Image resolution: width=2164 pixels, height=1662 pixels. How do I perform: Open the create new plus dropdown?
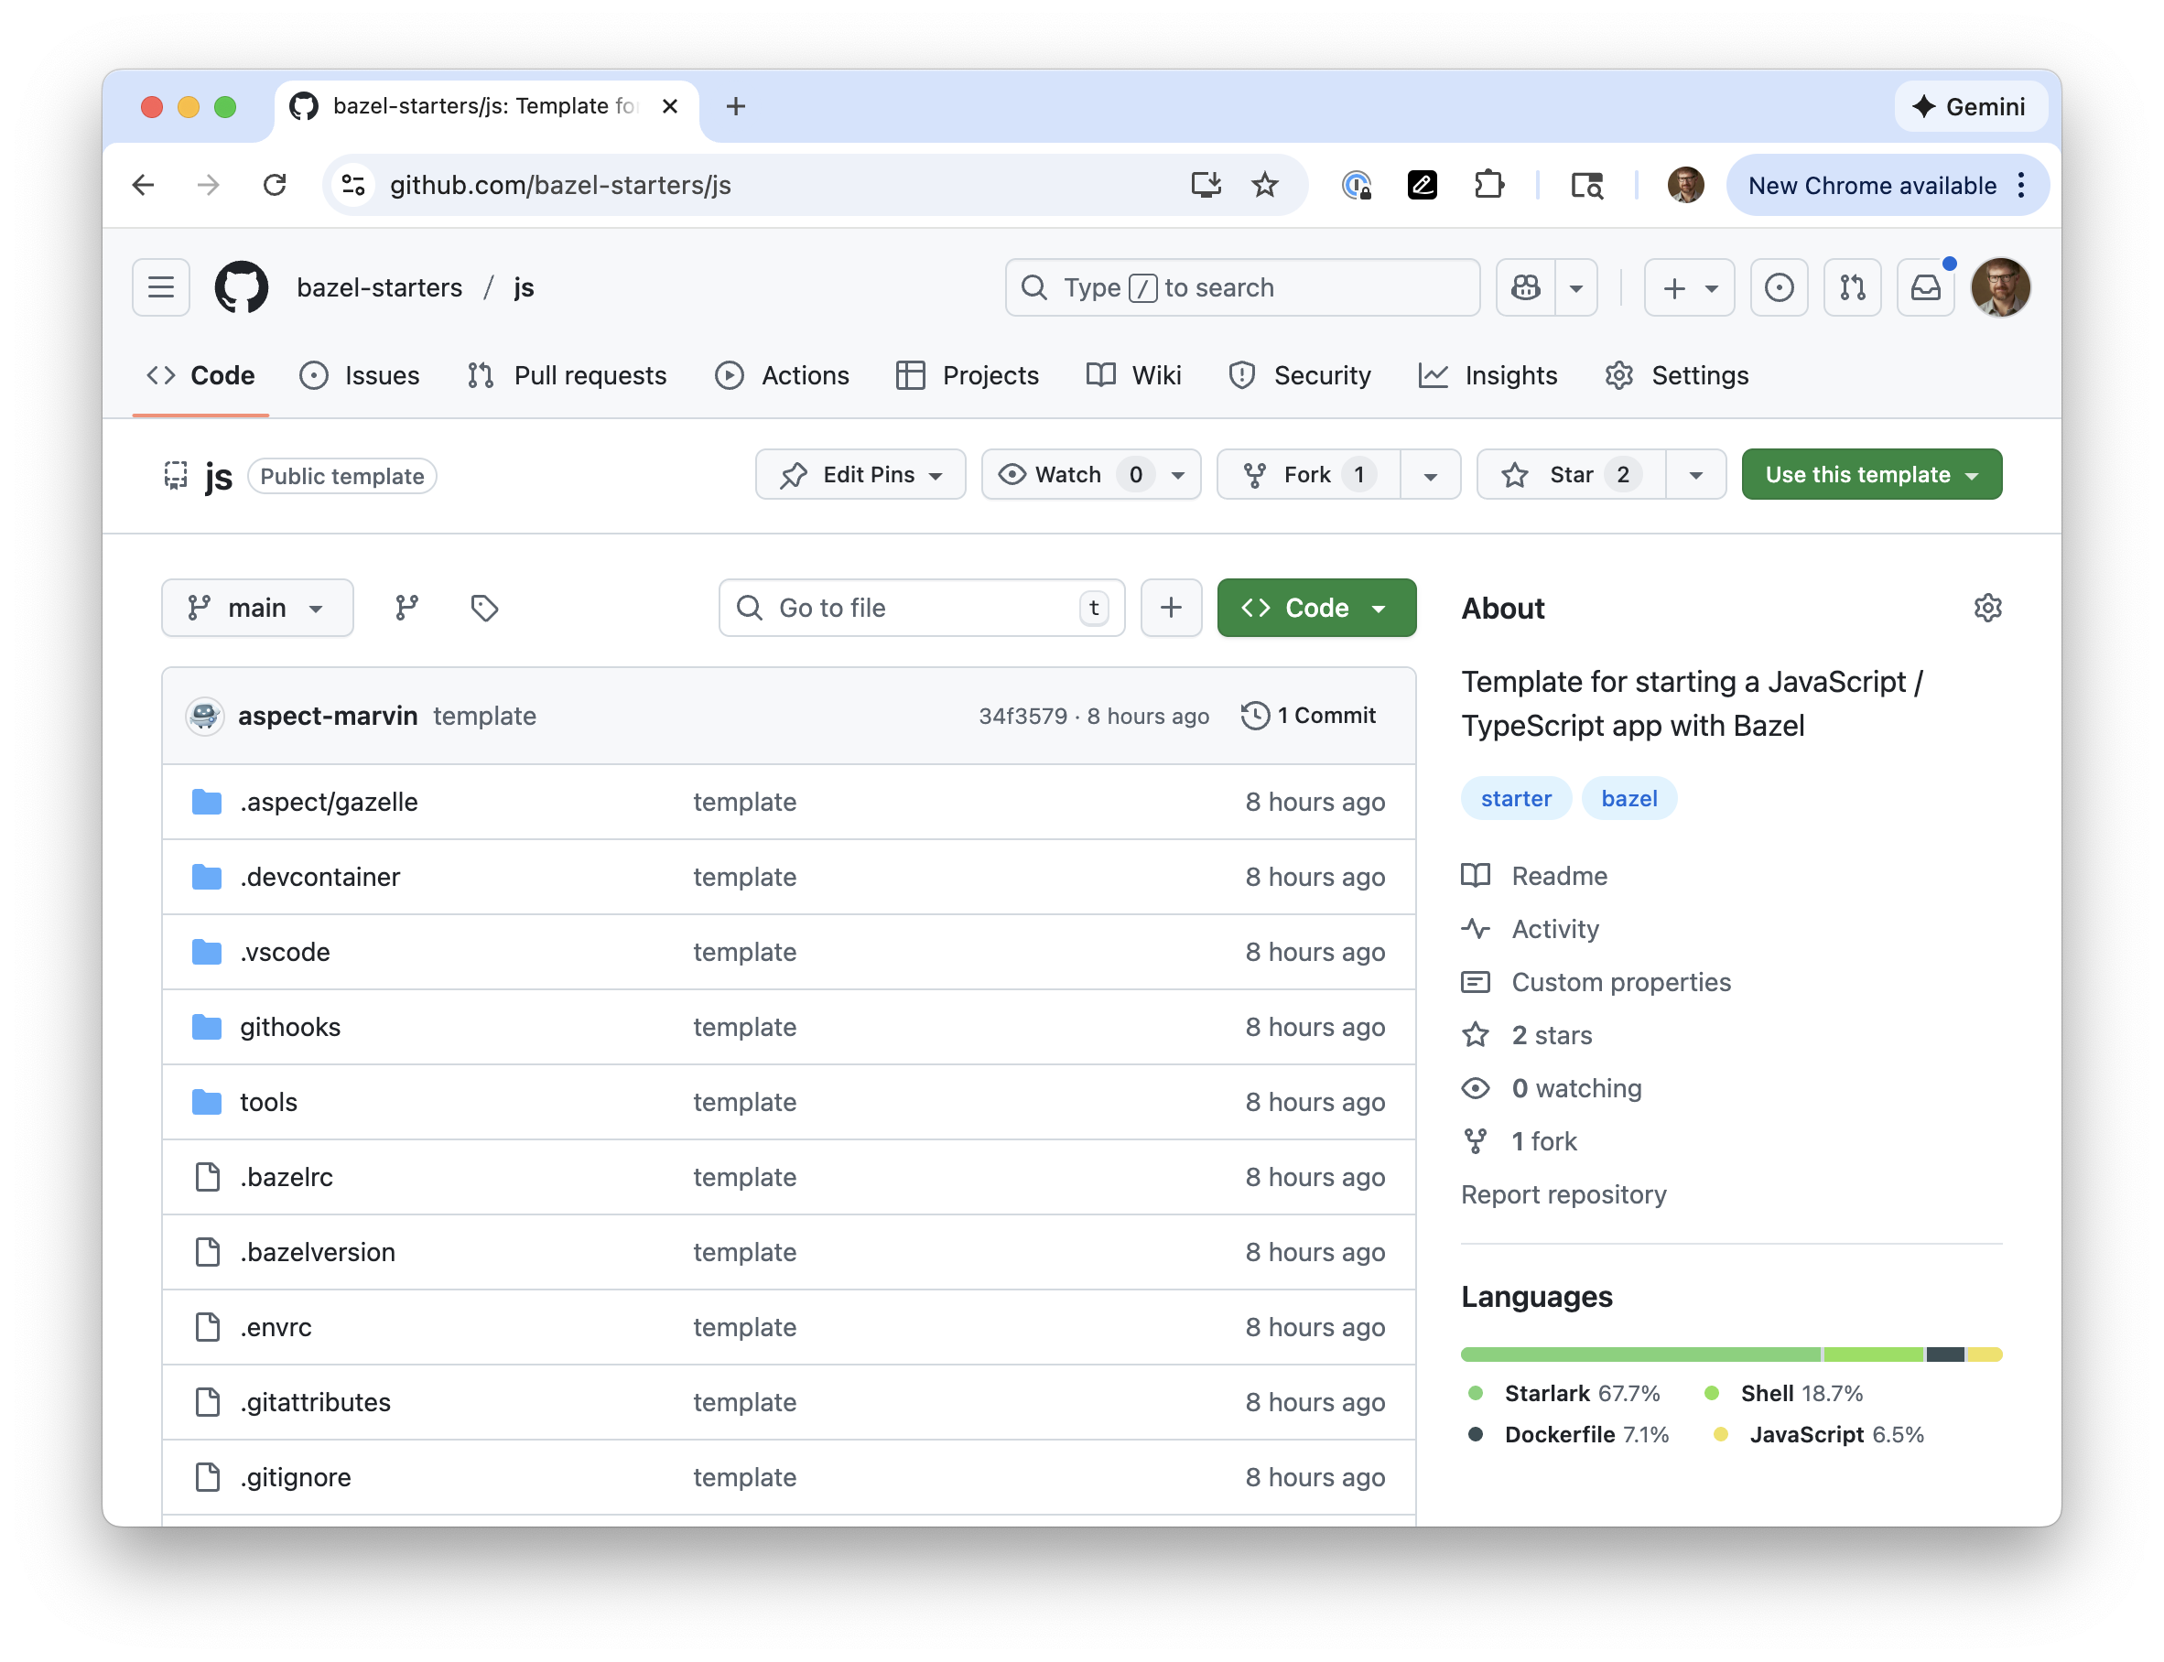tap(1689, 286)
